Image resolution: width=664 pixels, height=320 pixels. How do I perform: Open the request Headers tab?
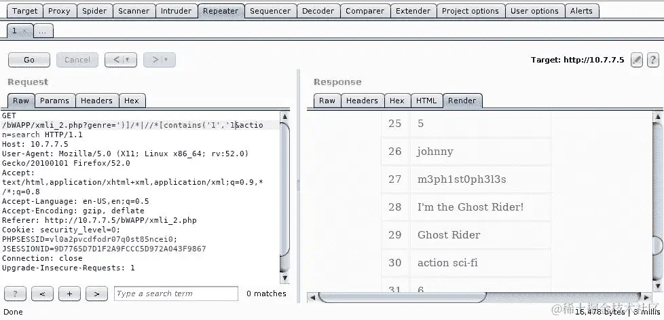click(x=96, y=101)
